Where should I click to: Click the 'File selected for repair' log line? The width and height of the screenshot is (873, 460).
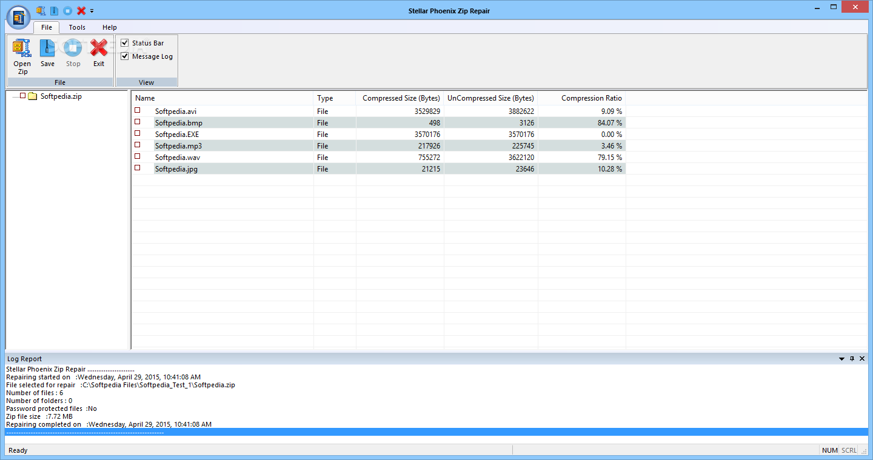click(x=121, y=385)
